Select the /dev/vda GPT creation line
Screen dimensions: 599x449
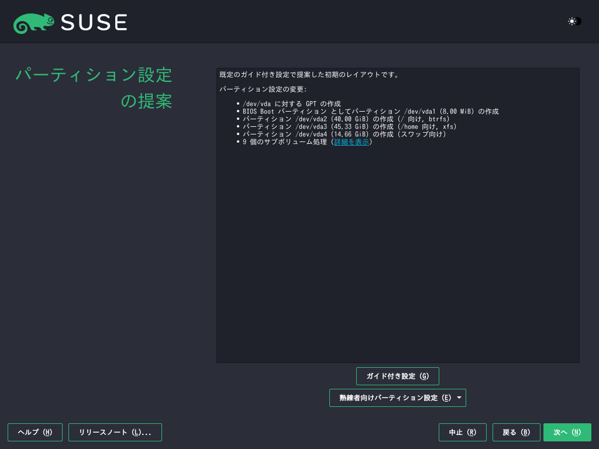click(291, 103)
